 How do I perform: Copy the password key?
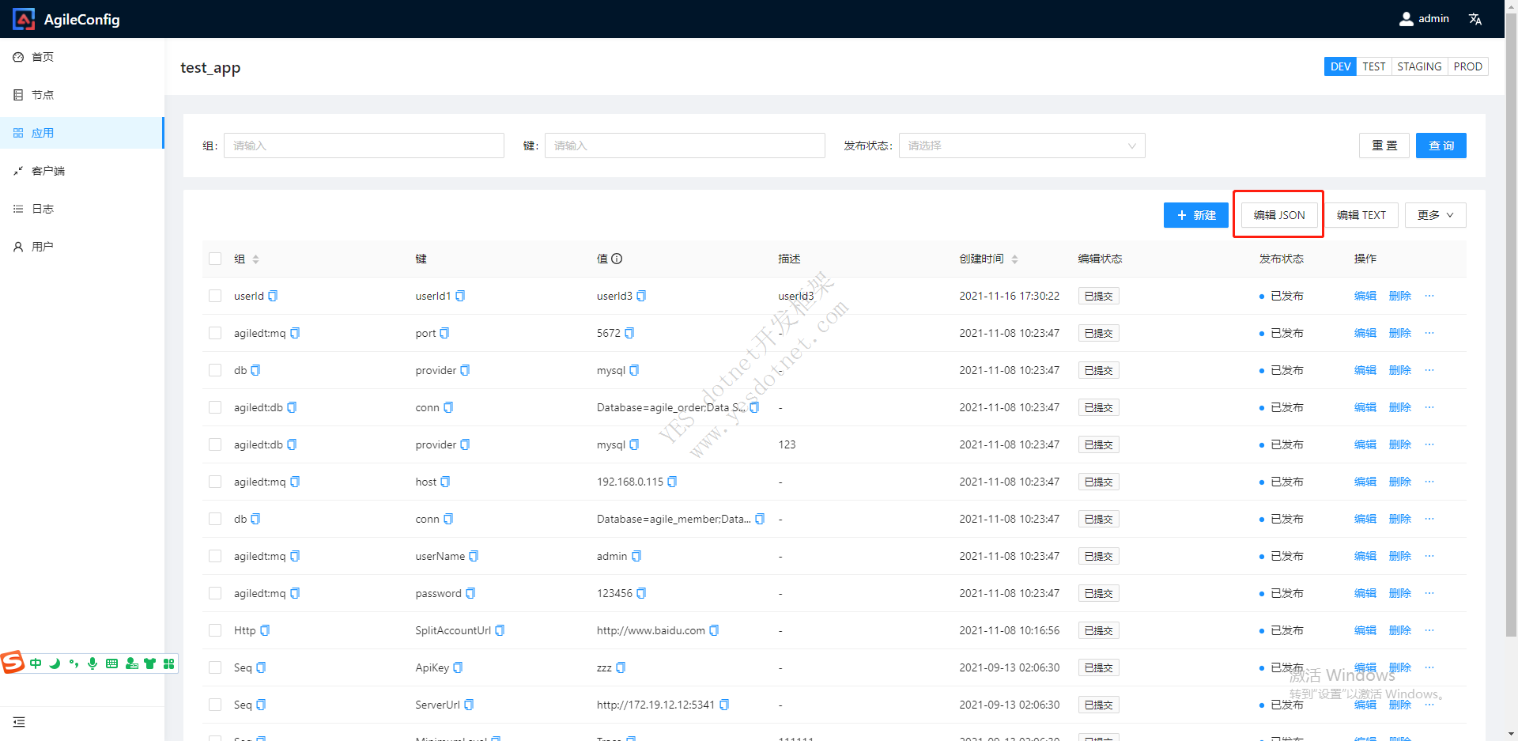(x=470, y=593)
